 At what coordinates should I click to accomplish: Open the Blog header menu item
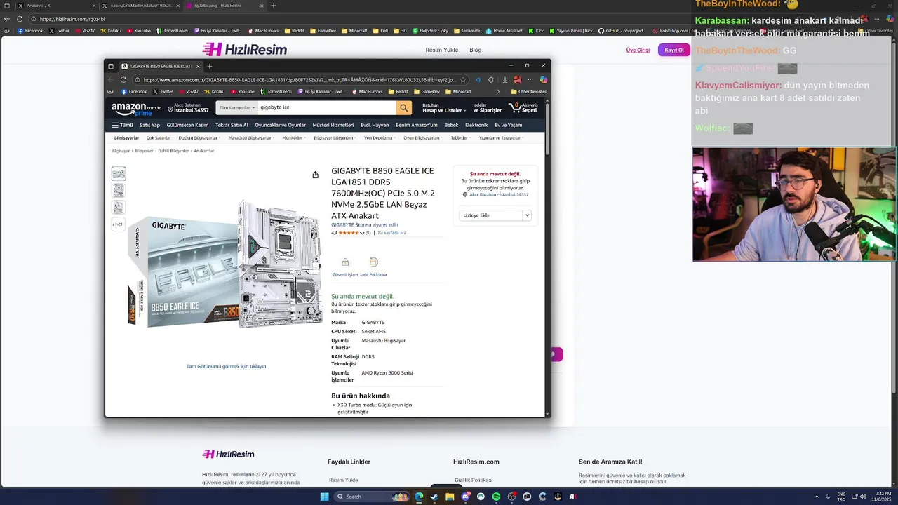(476, 50)
